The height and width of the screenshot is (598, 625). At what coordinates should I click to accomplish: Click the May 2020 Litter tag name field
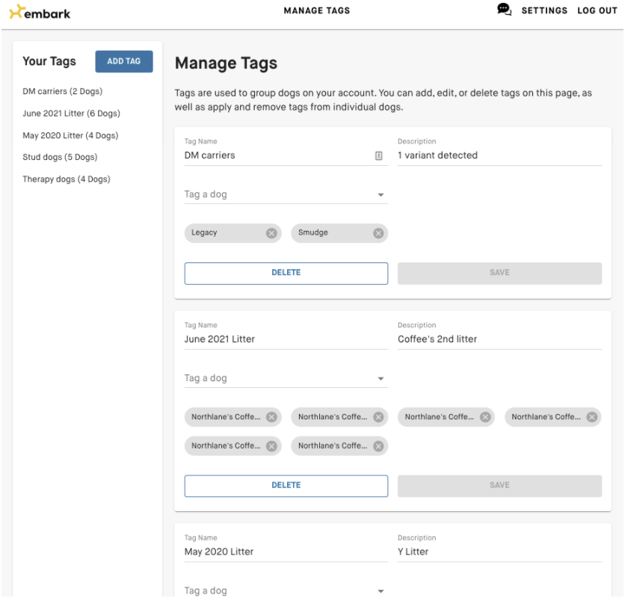286,552
